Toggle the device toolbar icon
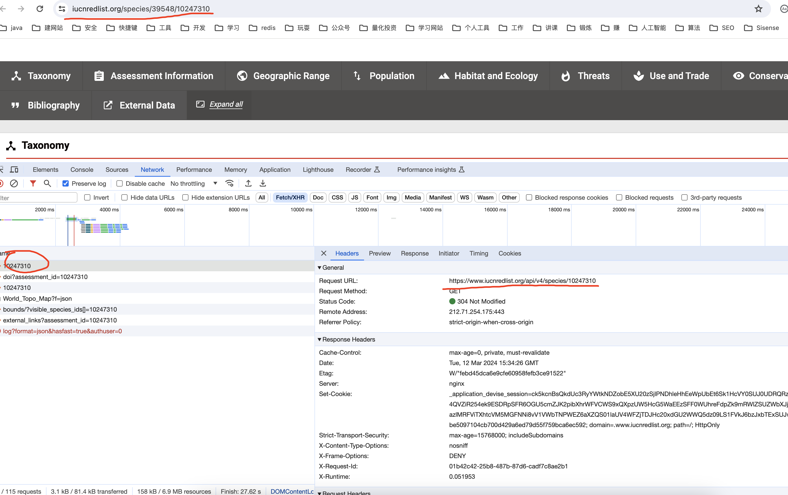Image resolution: width=788 pixels, height=495 pixels. pyautogui.click(x=14, y=169)
